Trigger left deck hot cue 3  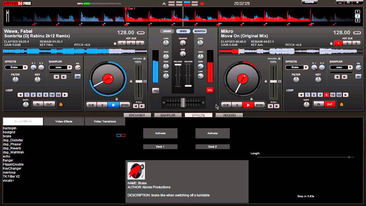tap(140, 43)
